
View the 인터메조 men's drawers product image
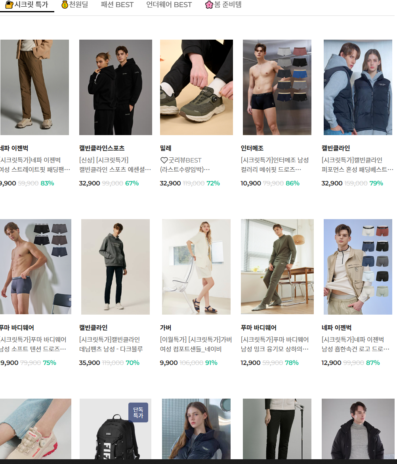tap(277, 87)
